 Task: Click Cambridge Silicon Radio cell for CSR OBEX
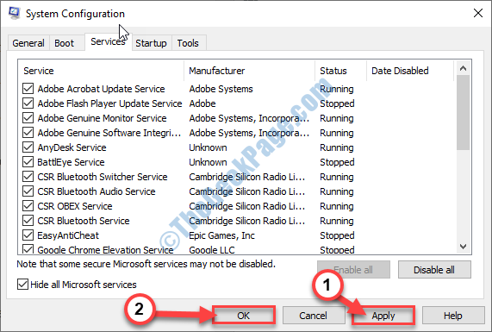coord(247,206)
